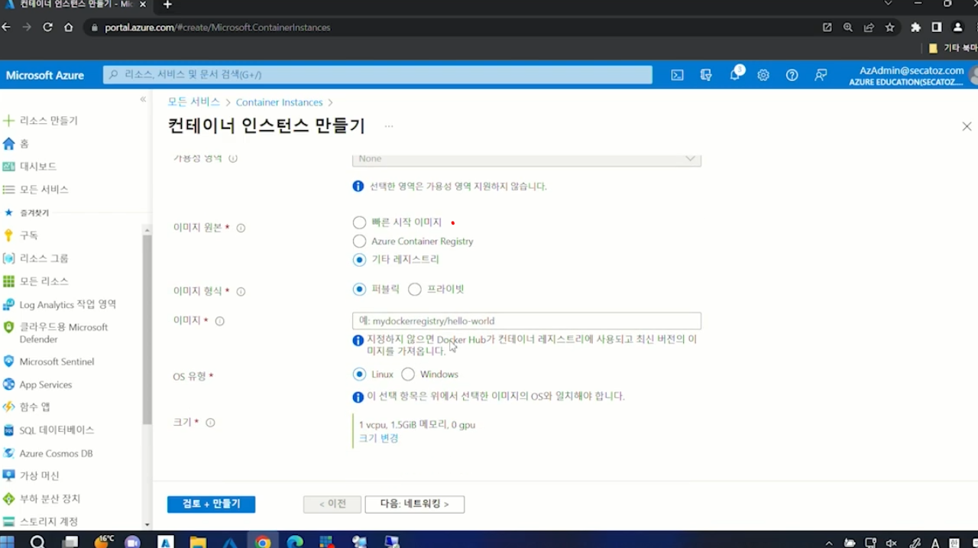
Task: Click Log Analytics workspace icon
Action: [x=9, y=304]
